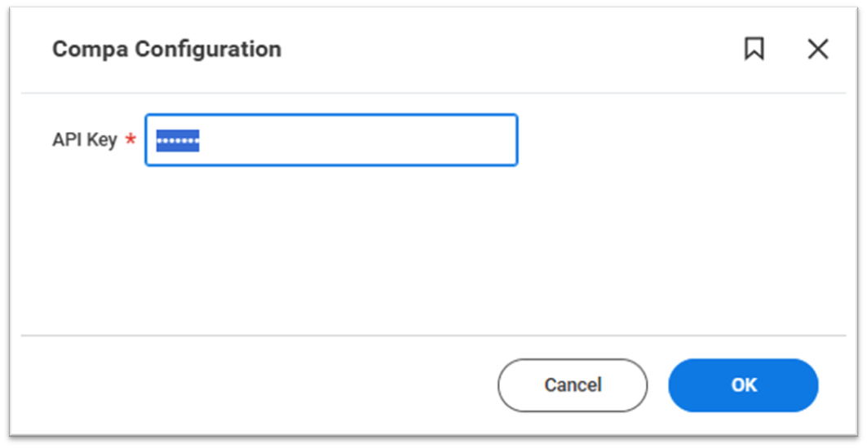
Task: Click the bookmark icon in dialog header
Action: (754, 50)
